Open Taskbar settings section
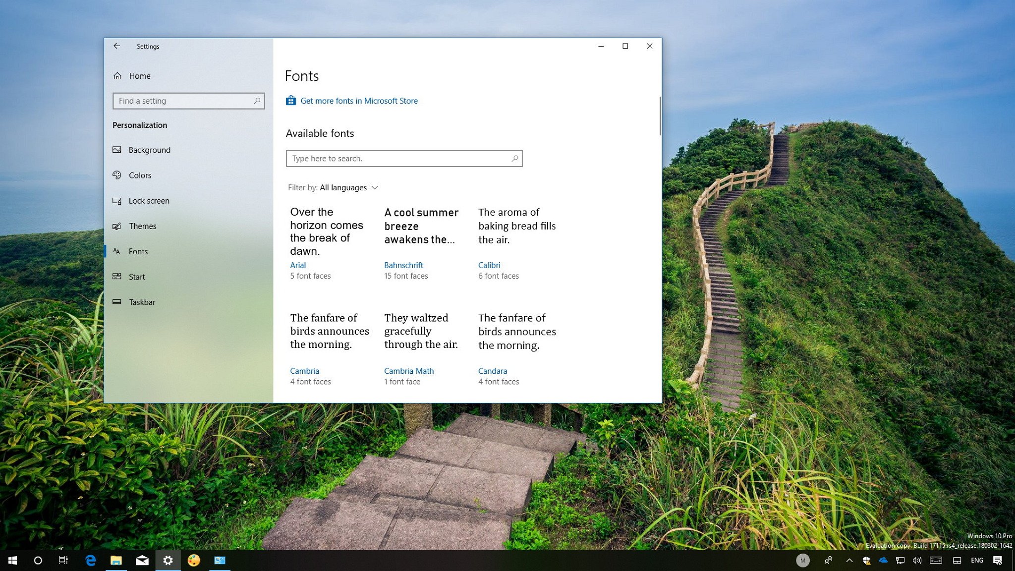Image resolution: width=1015 pixels, height=571 pixels. [x=142, y=302]
